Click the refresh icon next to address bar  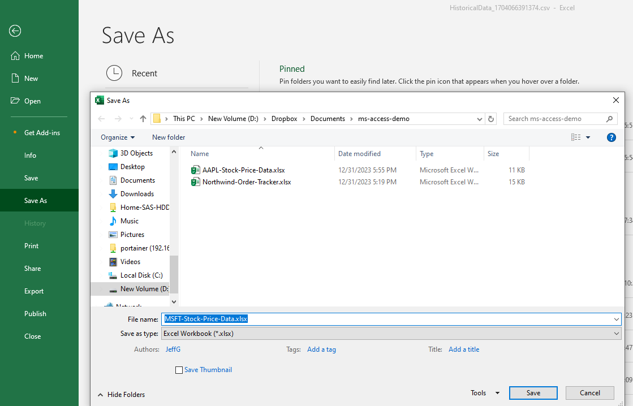(491, 119)
